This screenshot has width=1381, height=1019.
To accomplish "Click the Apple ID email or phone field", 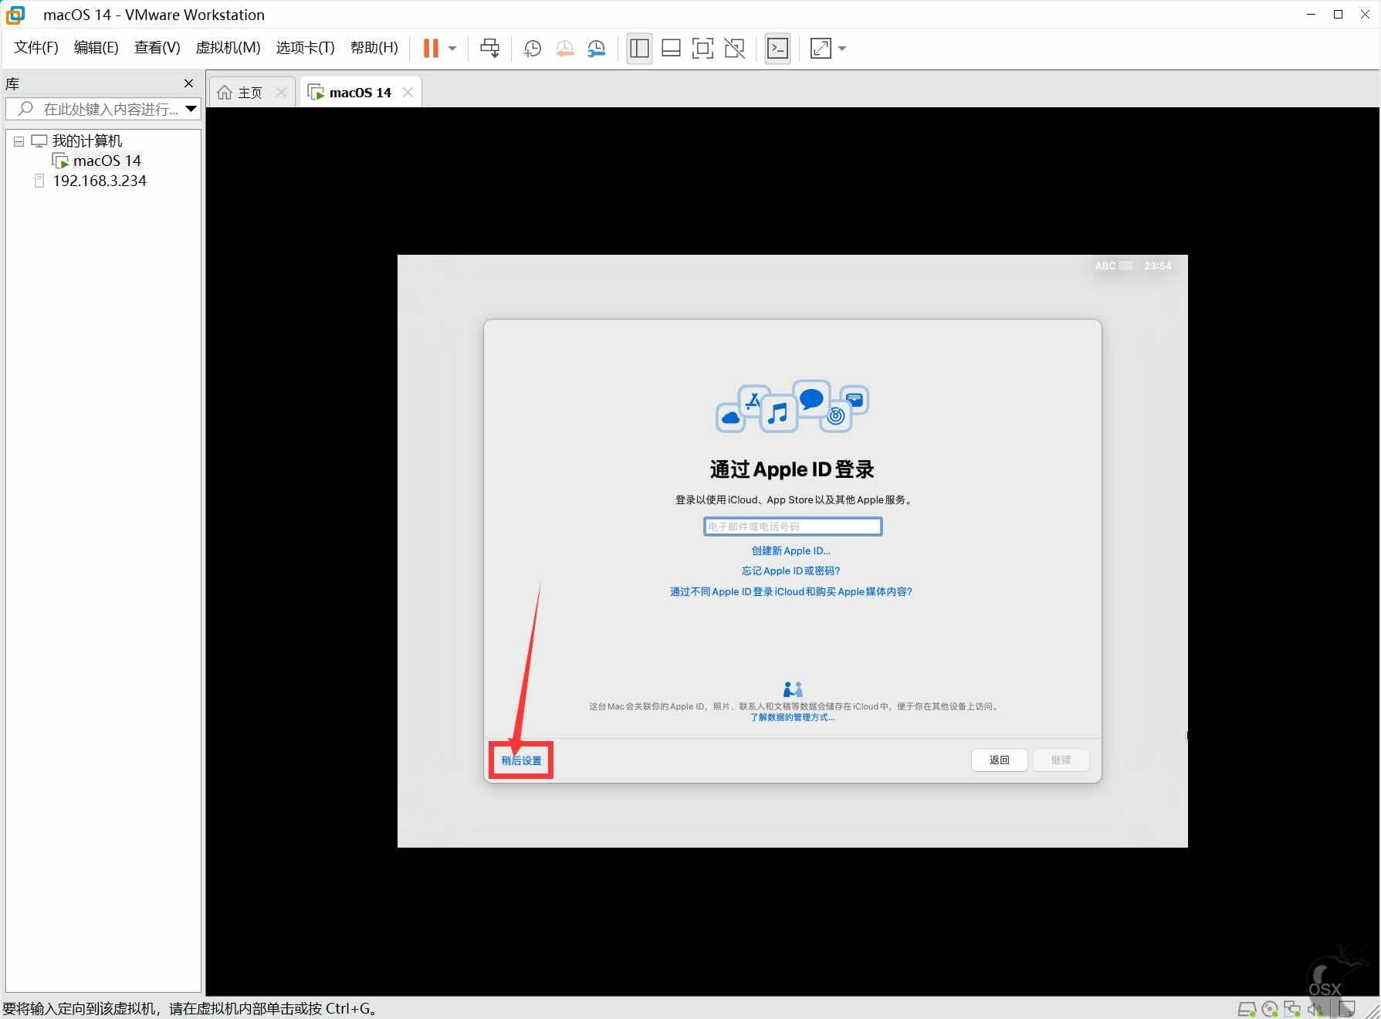I will point(792,526).
